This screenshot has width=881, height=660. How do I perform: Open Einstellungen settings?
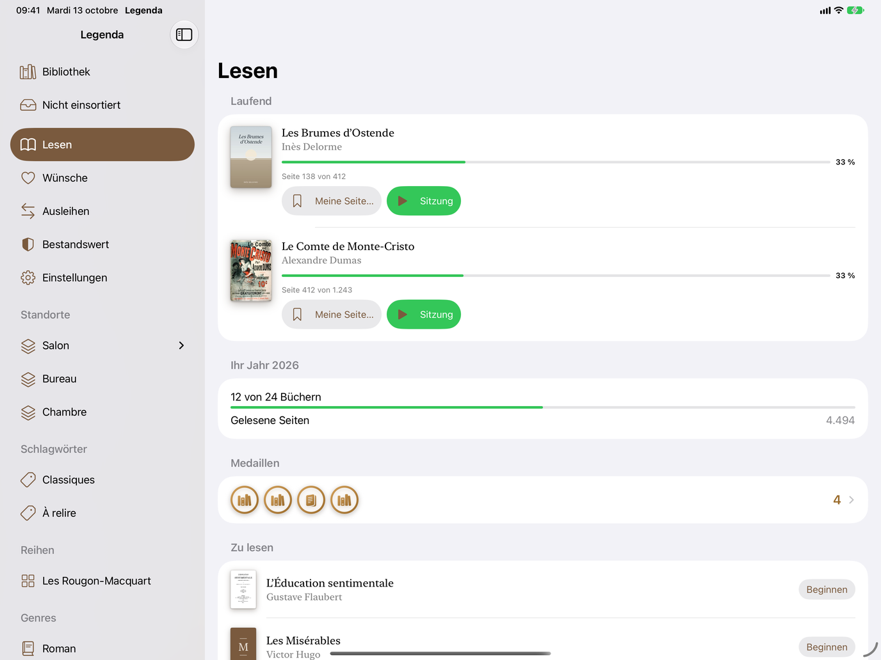tap(102, 278)
